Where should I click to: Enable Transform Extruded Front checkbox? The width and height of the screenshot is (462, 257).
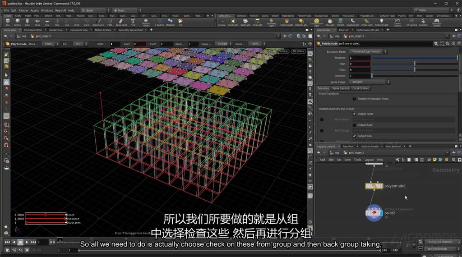pyautogui.click(x=354, y=99)
